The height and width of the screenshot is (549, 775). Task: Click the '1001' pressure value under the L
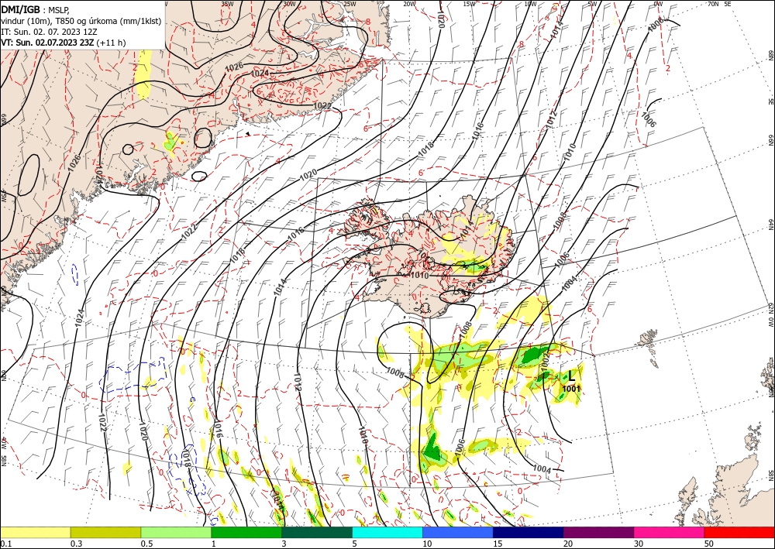571,389
